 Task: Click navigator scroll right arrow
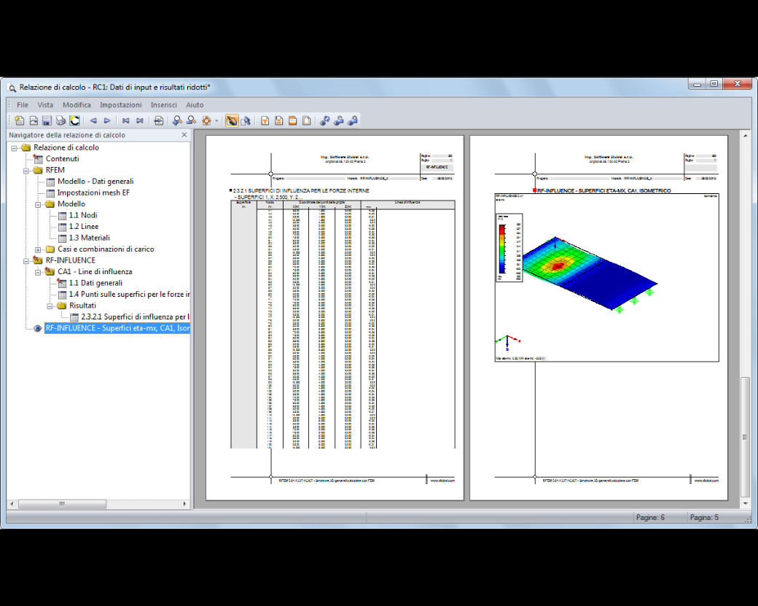(184, 504)
